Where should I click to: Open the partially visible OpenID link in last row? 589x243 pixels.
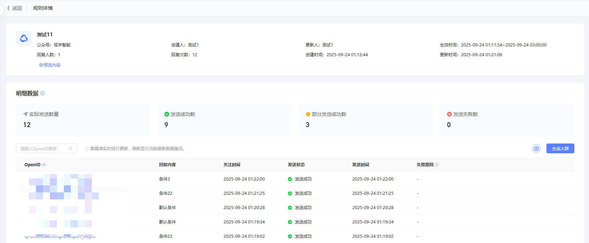point(60,236)
